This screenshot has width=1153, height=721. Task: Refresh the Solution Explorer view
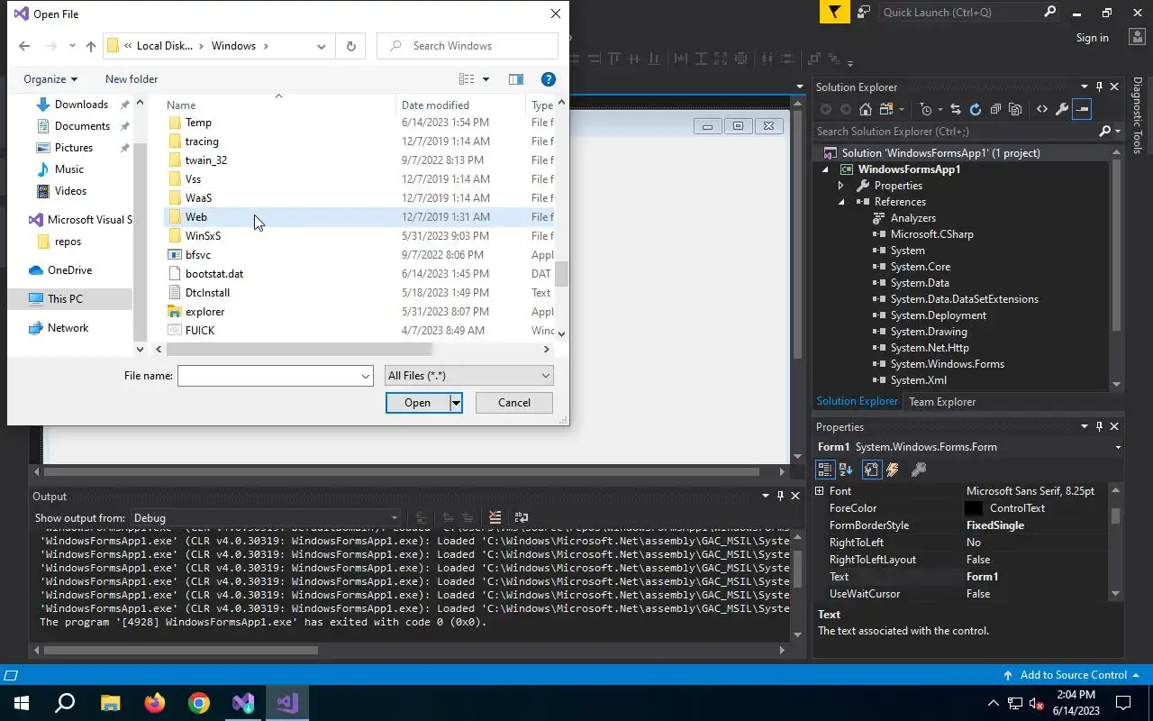point(976,109)
